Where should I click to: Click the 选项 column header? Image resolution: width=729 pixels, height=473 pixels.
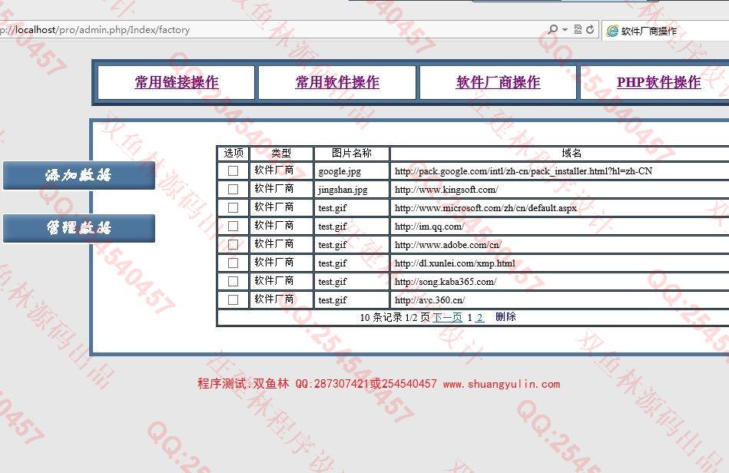(234, 153)
